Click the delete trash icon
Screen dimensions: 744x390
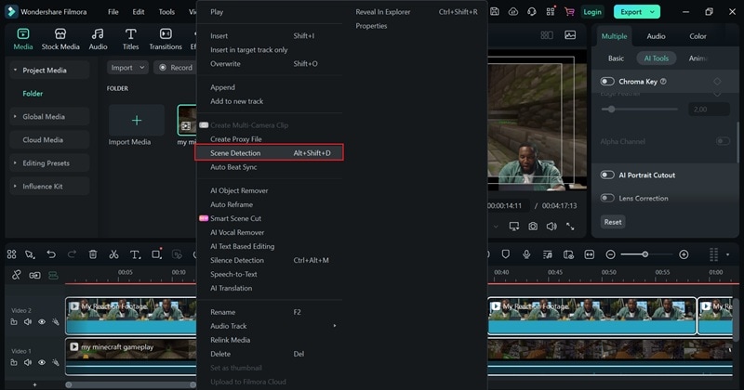click(93, 254)
